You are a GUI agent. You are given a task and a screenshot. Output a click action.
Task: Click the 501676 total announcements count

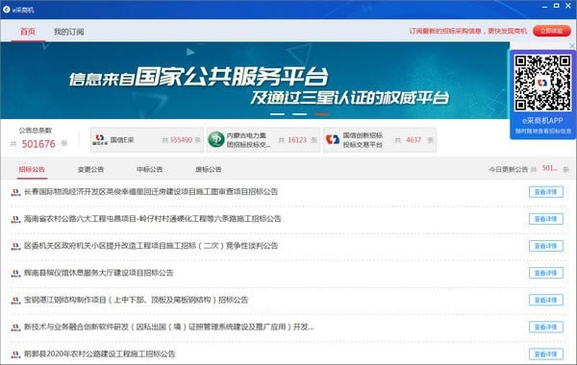38,144
